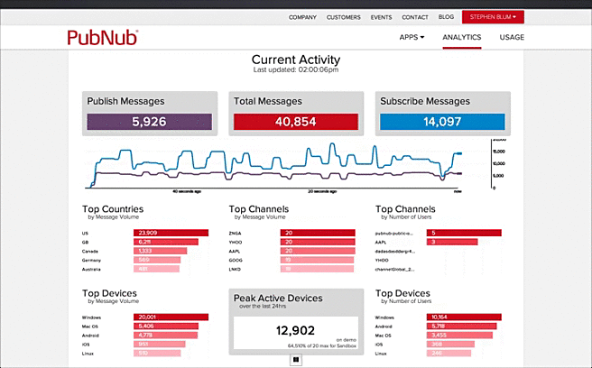Click the pause icon at page bottom
Viewport: 592px width, 368px height.
[296, 359]
